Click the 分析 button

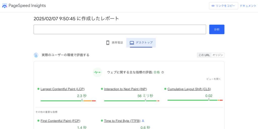[217, 29]
